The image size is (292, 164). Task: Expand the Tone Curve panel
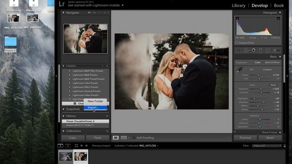(280, 133)
